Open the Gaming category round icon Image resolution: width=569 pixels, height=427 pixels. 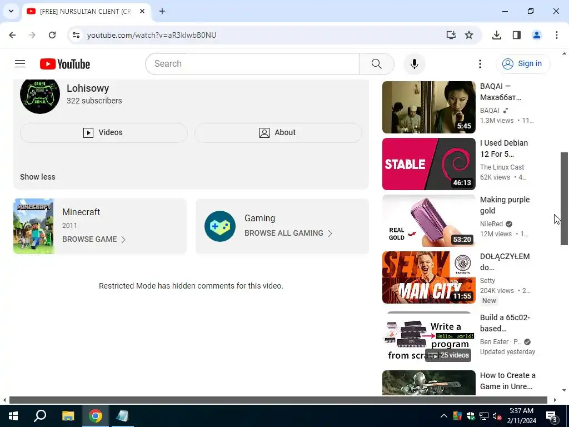220,226
